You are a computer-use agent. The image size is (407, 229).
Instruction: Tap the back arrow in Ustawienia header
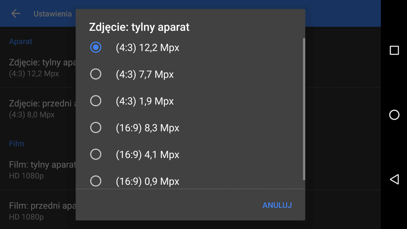[16, 14]
